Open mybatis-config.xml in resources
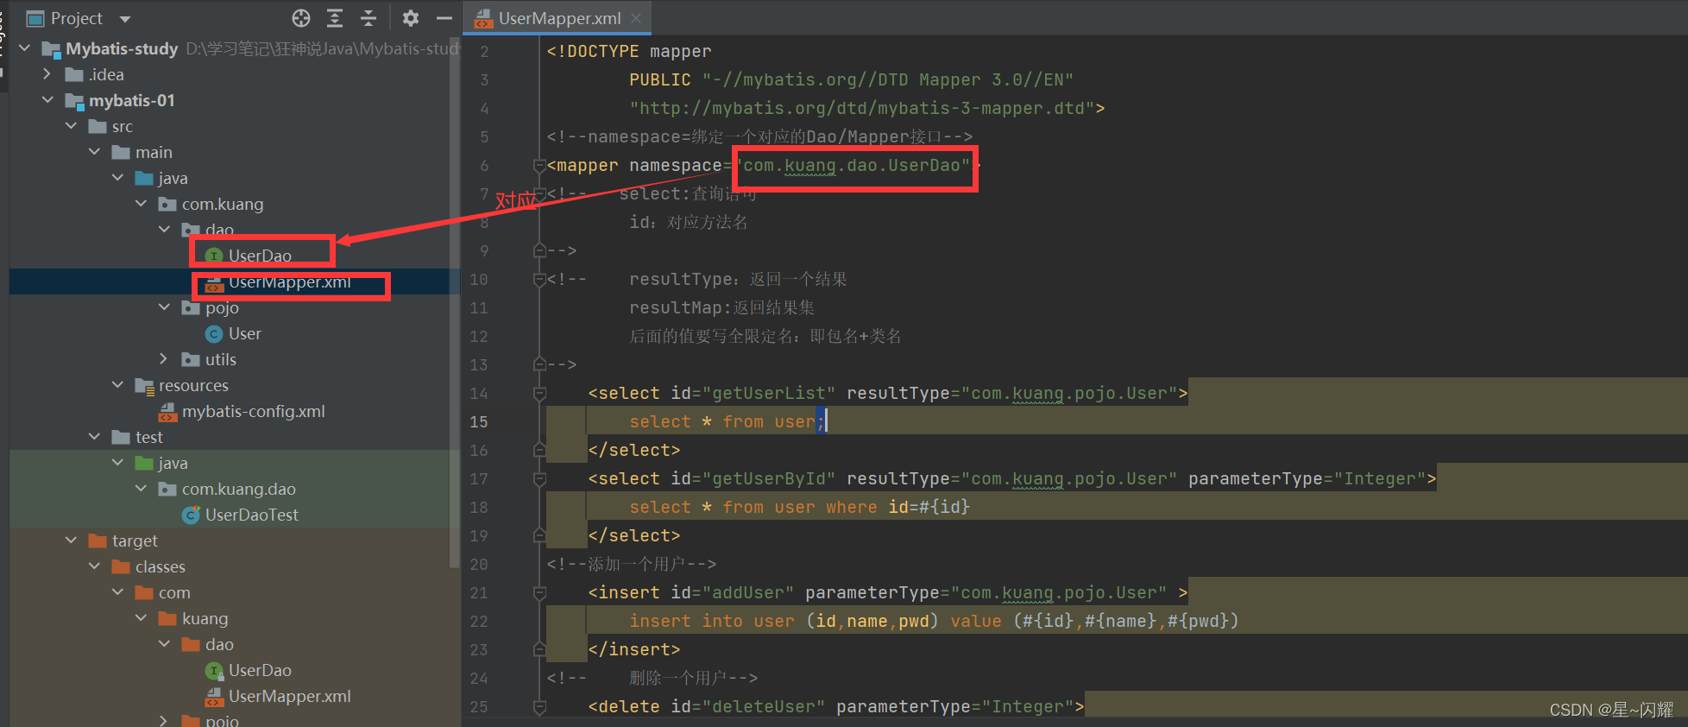Screen dimensions: 1688x727 click(x=253, y=411)
